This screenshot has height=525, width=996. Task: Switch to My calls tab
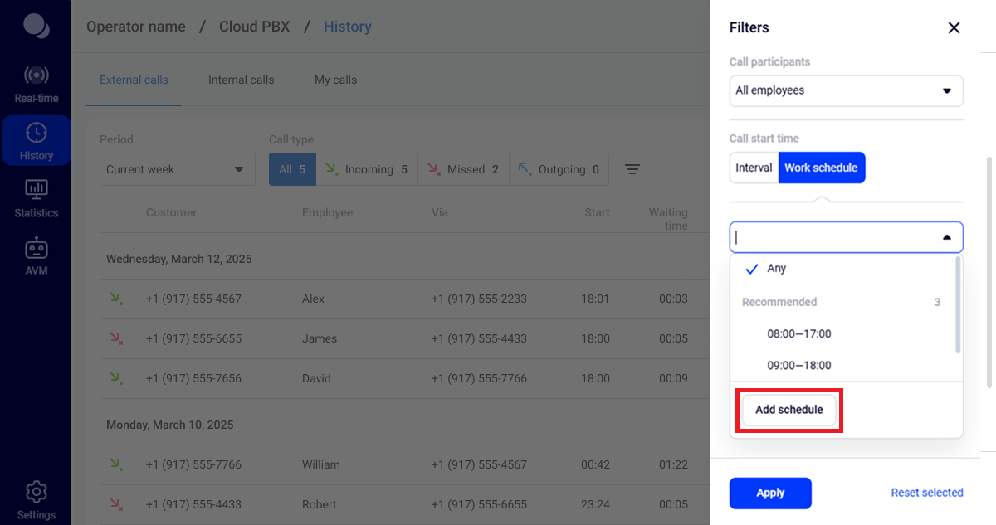pos(335,80)
